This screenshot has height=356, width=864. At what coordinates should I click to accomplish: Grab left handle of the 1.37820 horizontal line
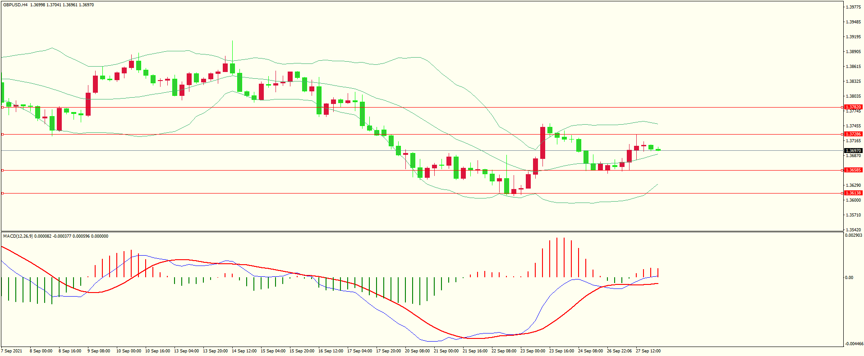click(x=2, y=107)
